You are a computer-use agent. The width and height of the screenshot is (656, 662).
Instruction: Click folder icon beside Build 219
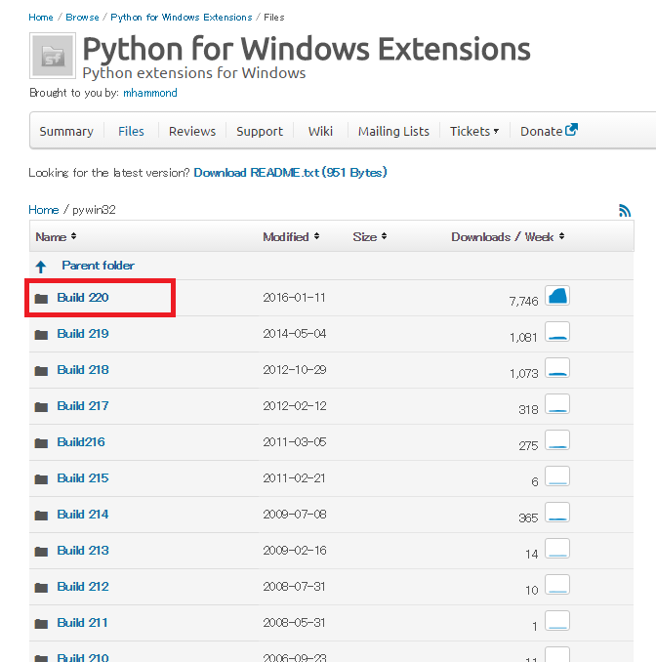coord(41,335)
